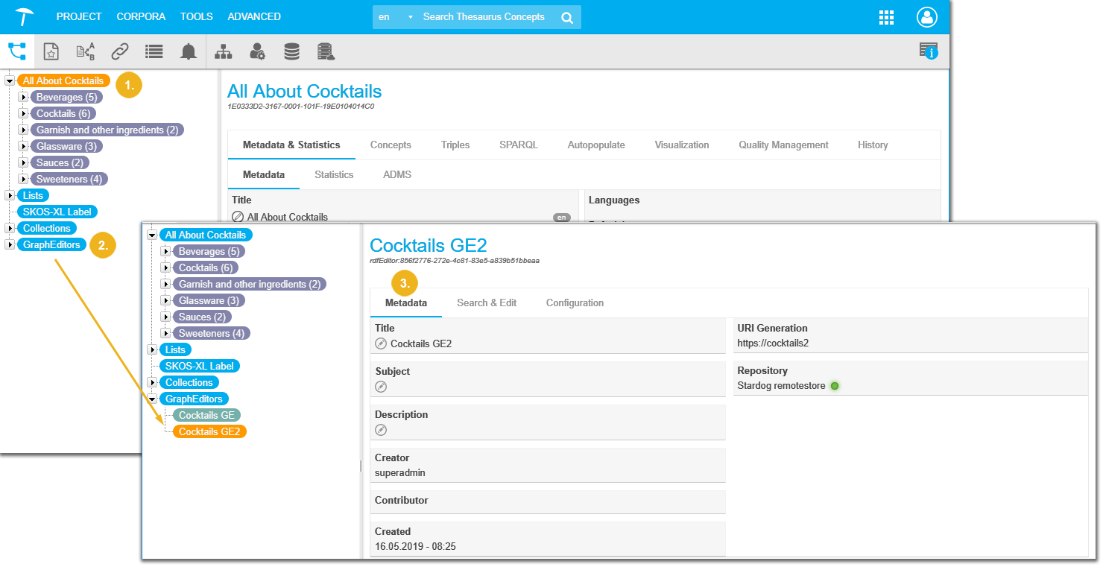Open the CORPORA menu
The width and height of the screenshot is (1103, 567).
[x=141, y=16]
